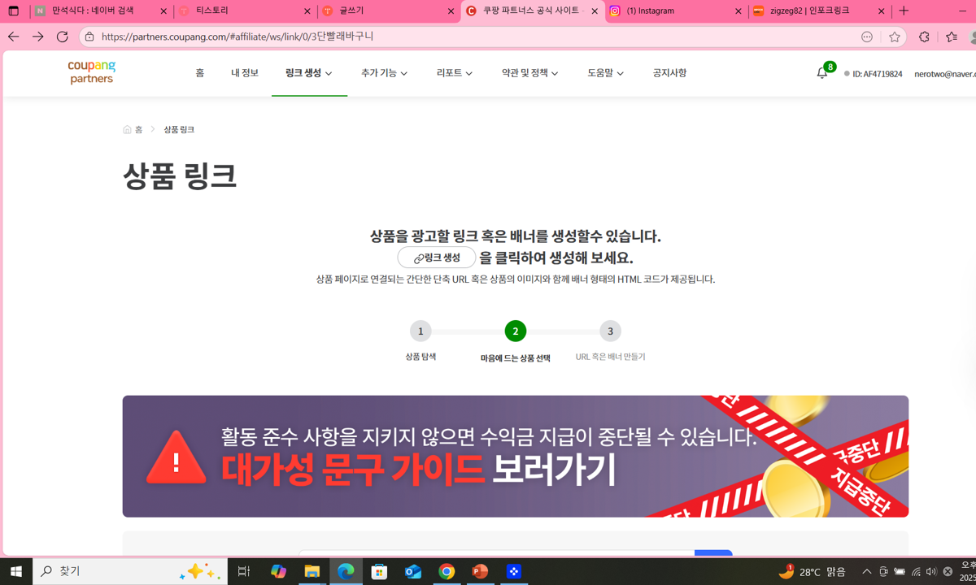The image size is (976, 585).
Task: Open PowerPoint from the taskbar
Action: click(480, 571)
